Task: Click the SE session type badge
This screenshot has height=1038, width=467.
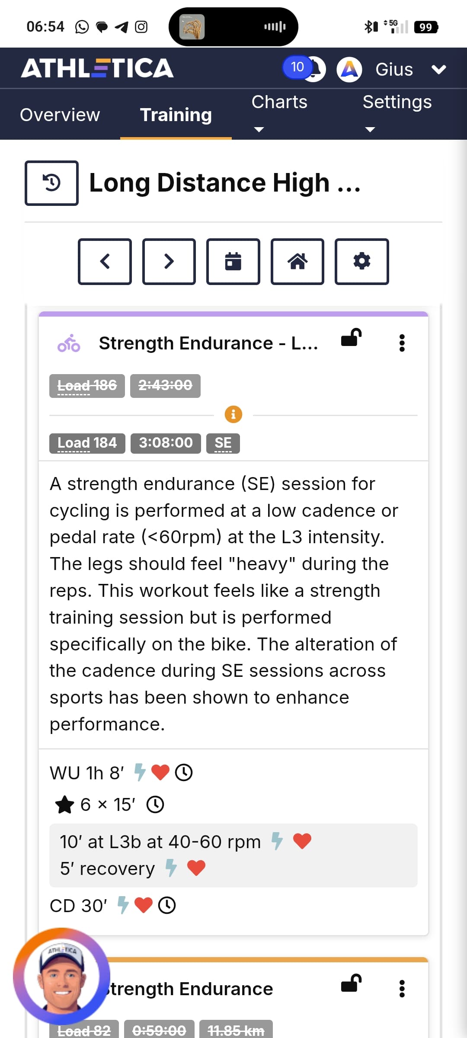Action: [x=223, y=443]
